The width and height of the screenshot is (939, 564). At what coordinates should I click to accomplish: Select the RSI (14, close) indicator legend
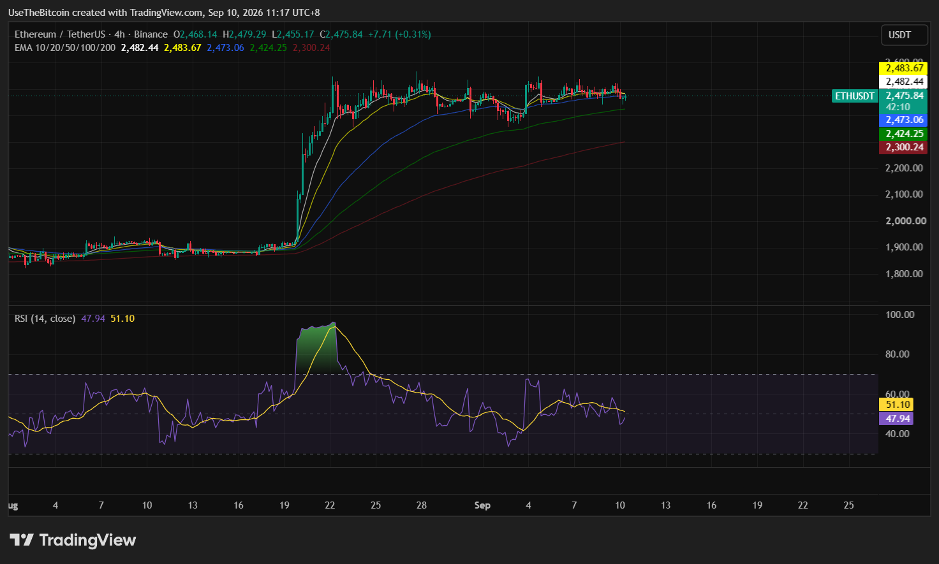point(45,319)
